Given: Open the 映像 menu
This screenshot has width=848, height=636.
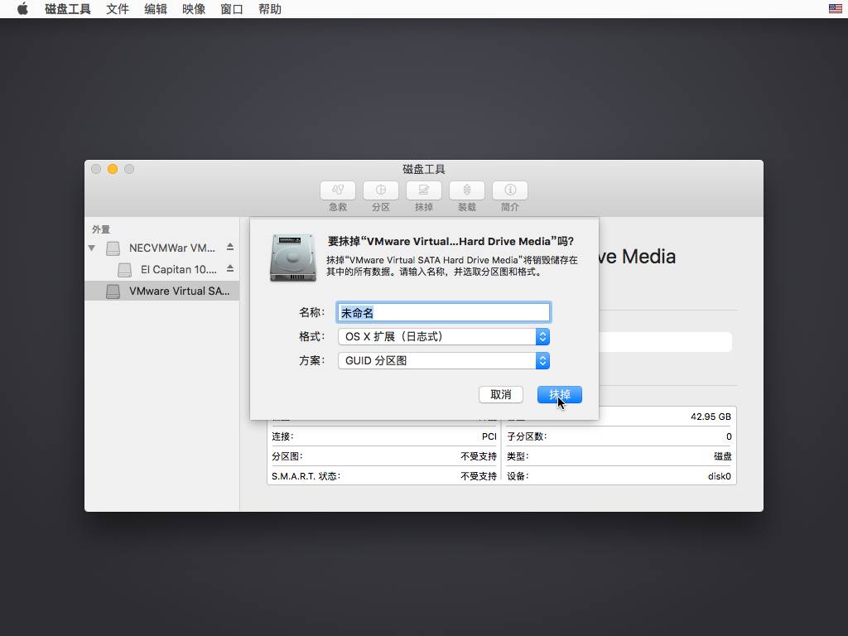Looking at the screenshot, I should point(194,9).
